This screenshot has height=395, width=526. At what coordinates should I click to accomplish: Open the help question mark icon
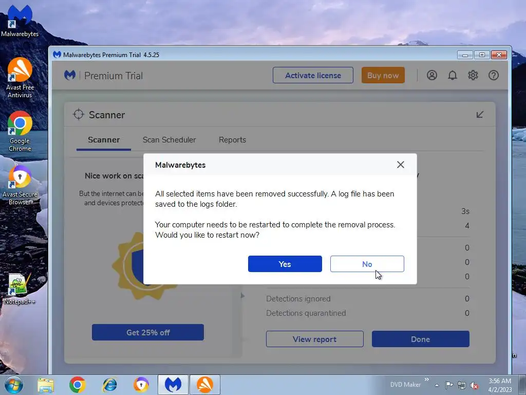pyautogui.click(x=494, y=75)
